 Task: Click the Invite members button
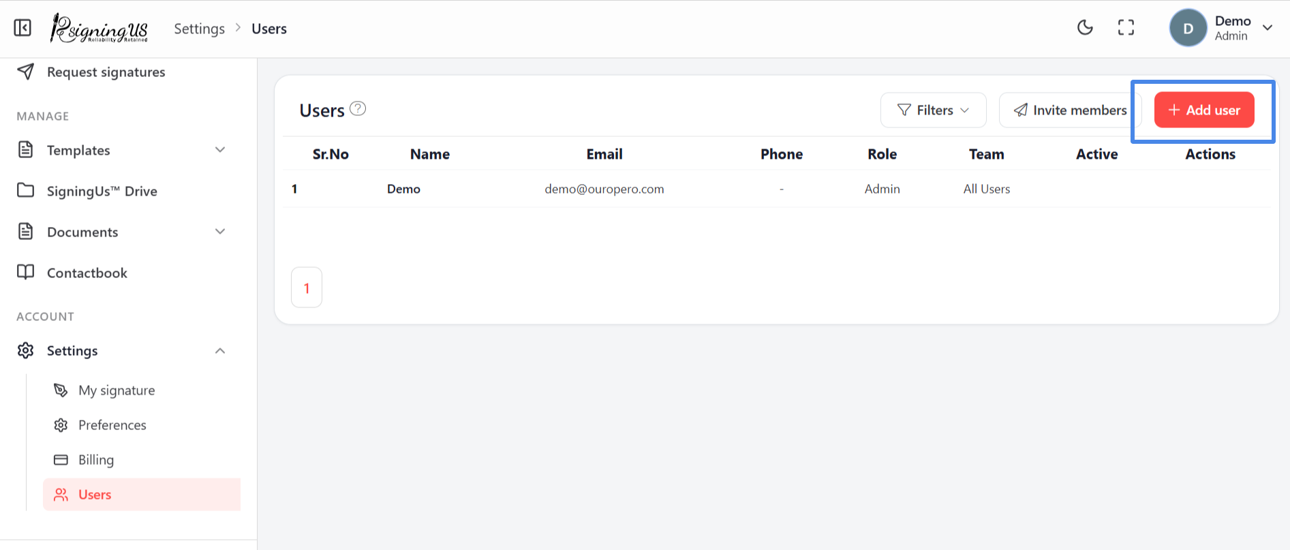(x=1070, y=110)
